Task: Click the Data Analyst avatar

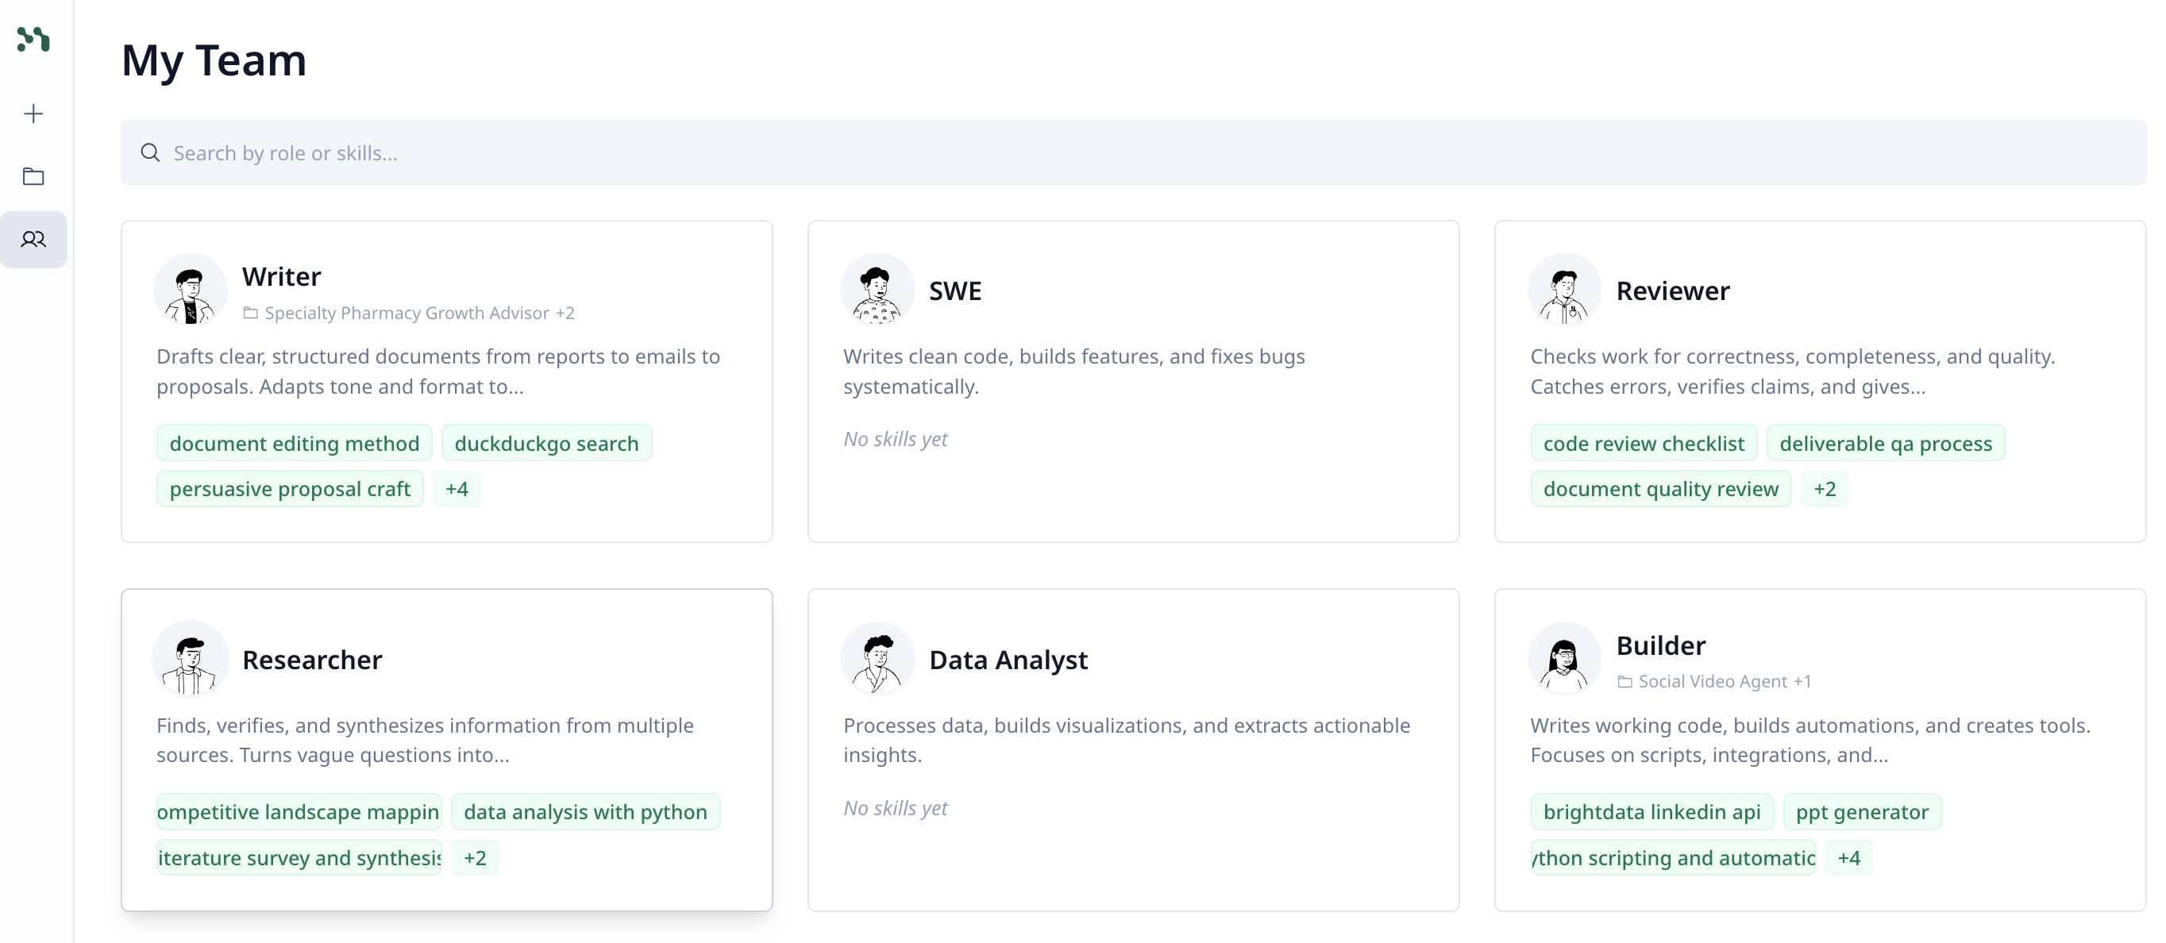Action: [877, 659]
